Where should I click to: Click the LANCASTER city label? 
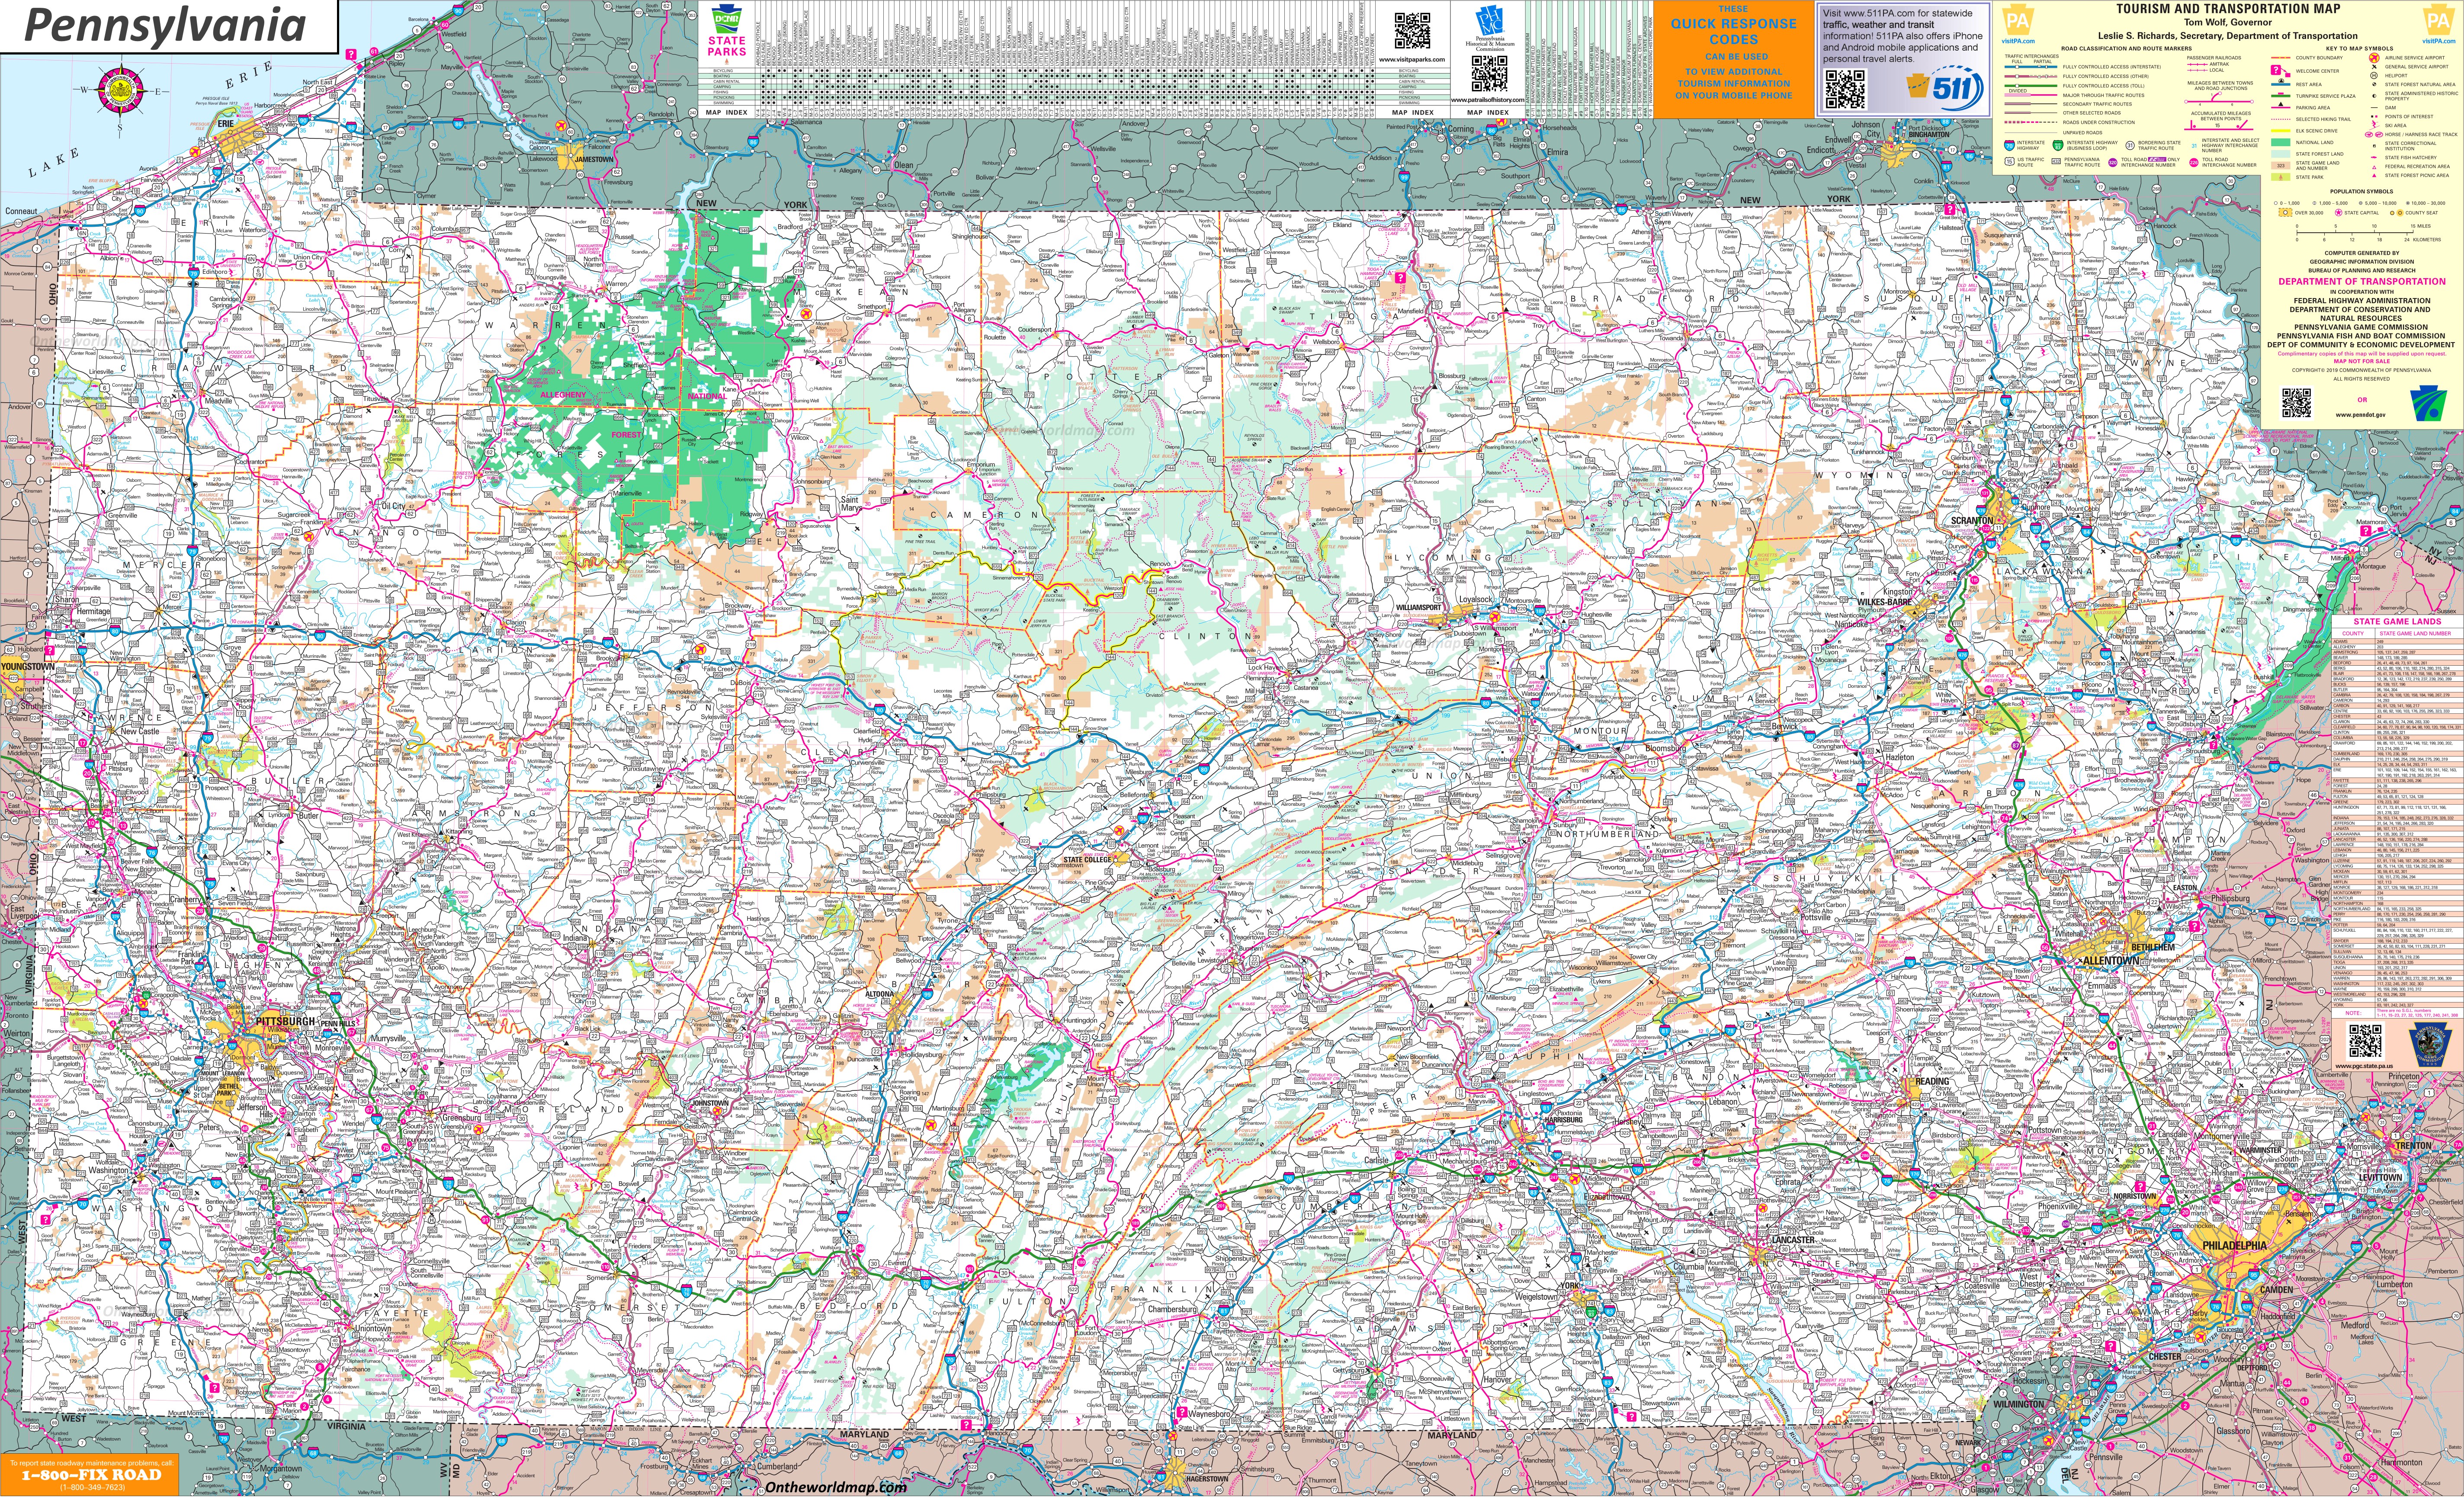click(x=1792, y=1240)
